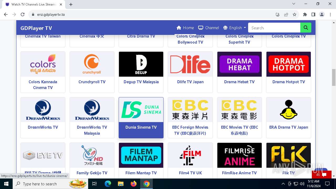
Task: Go back in Chrome
Action: point(6,14)
